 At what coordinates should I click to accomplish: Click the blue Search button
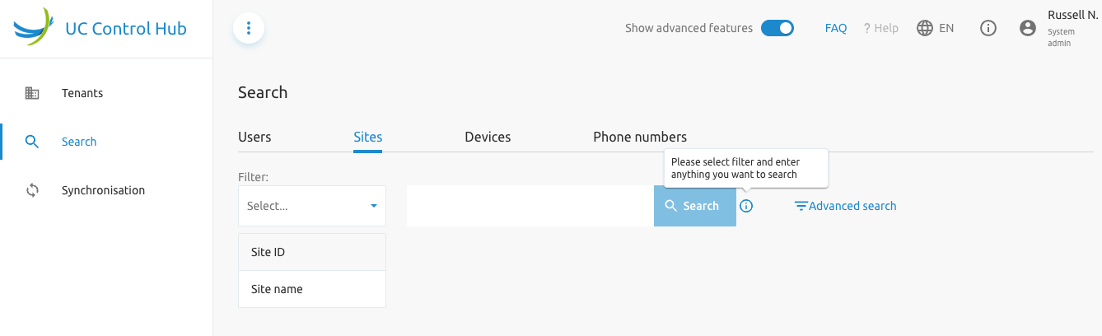pos(695,206)
